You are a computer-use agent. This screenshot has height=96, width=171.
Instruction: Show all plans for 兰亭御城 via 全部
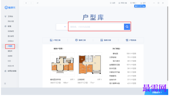pyautogui.click(x=100, y=79)
